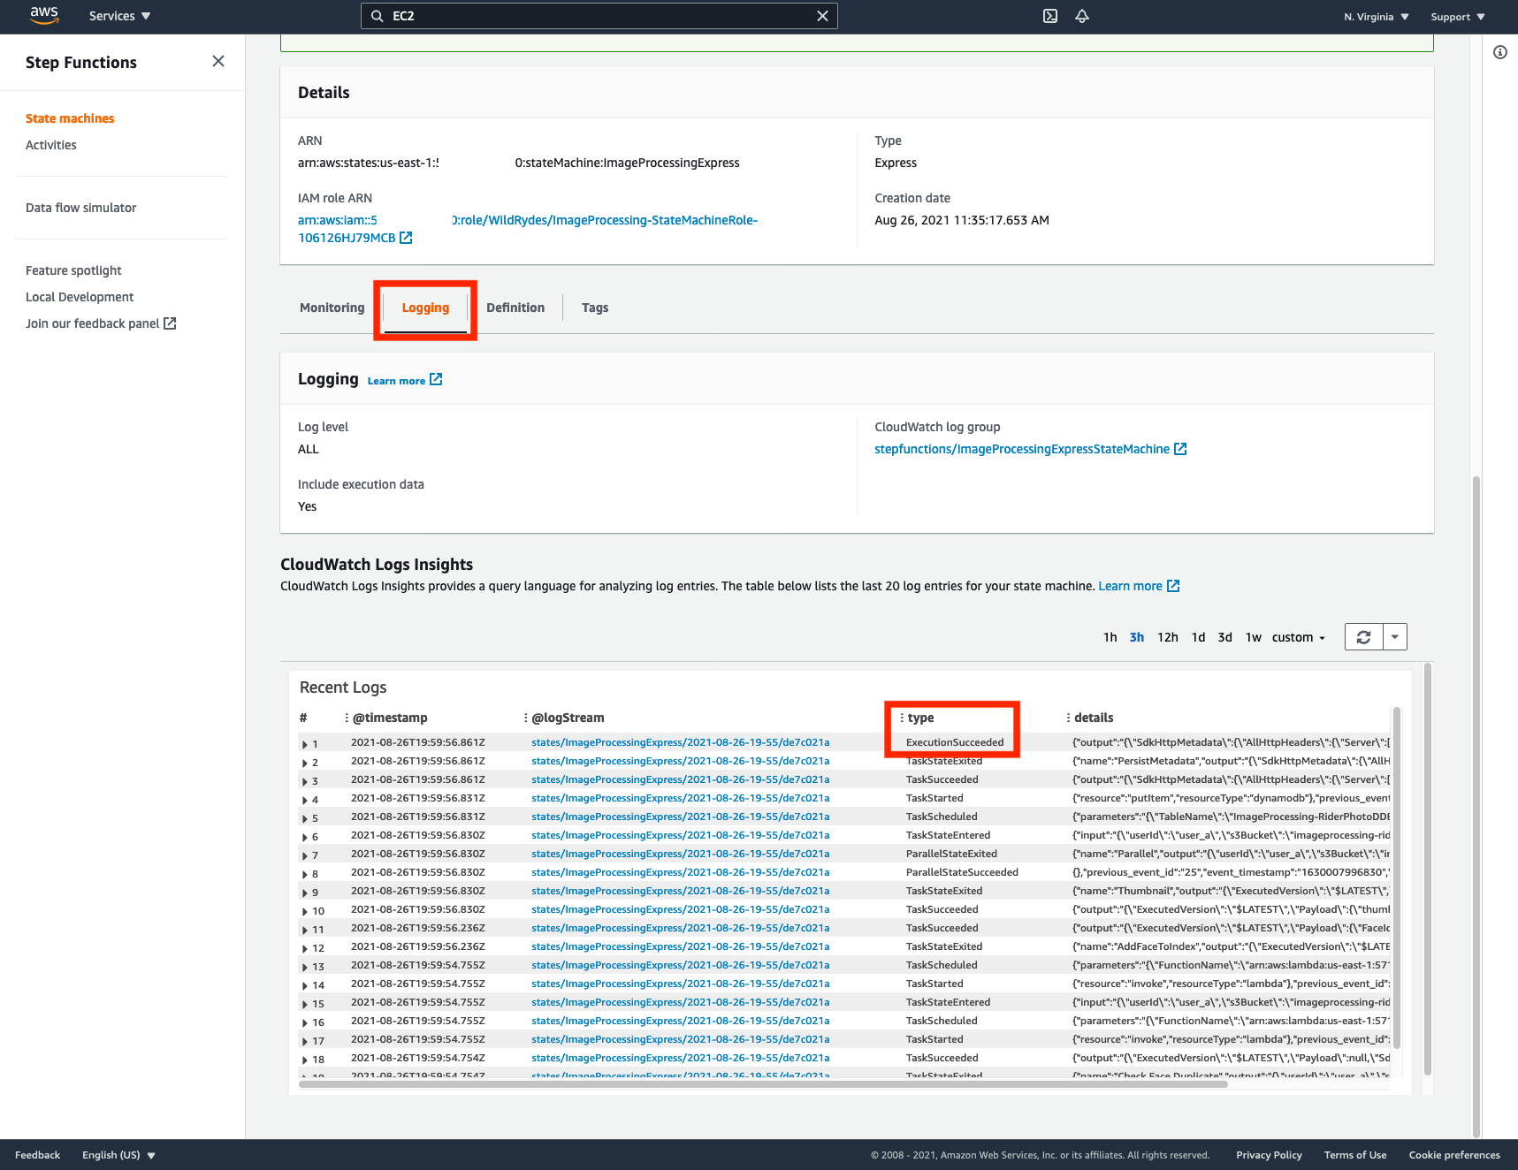
Task: Click the AWS logo home icon
Action: pyautogui.click(x=44, y=15)
